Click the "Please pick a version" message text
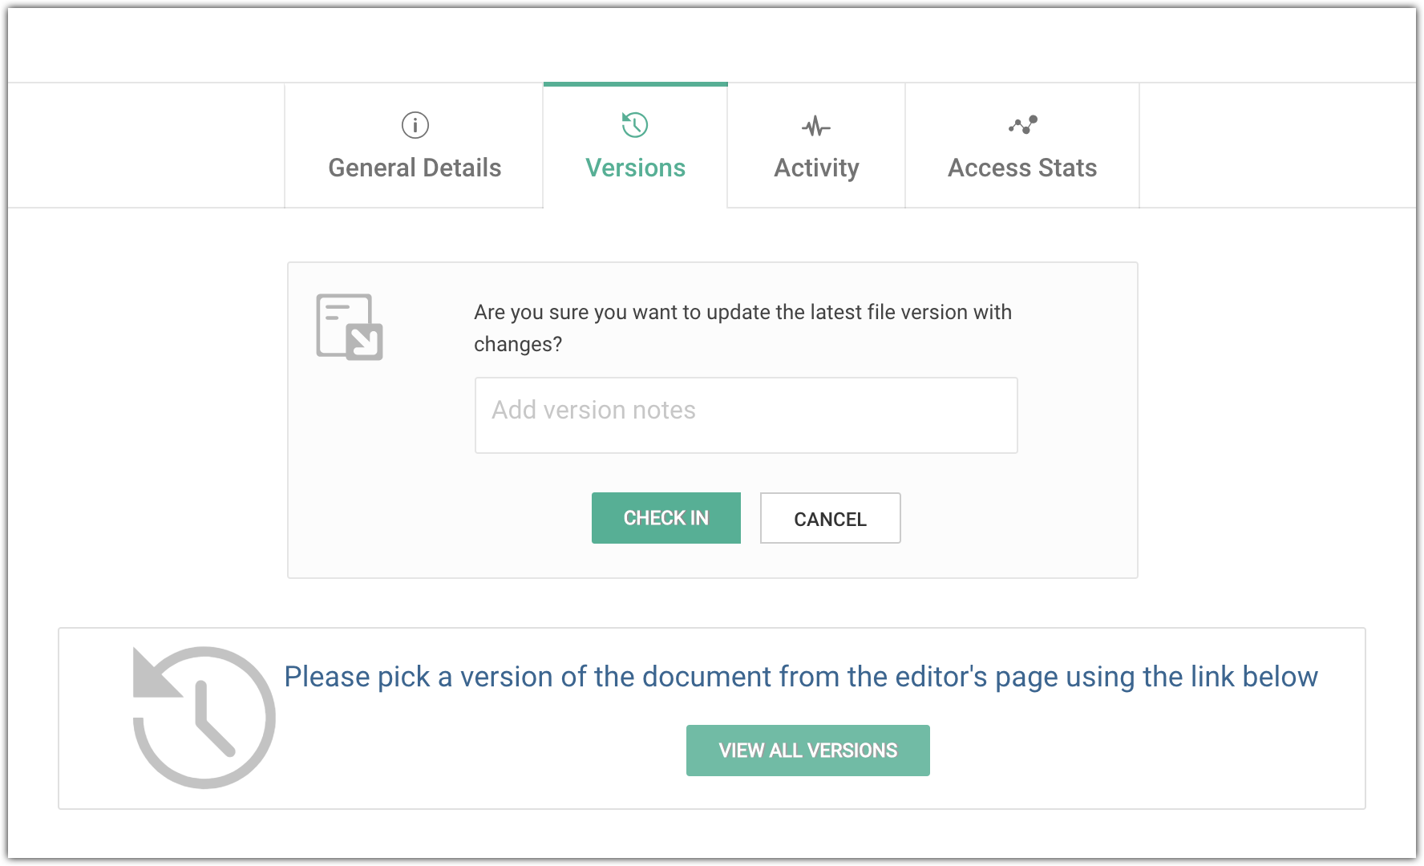Viewport: 1424px width, 866px height. pos(800,677)
